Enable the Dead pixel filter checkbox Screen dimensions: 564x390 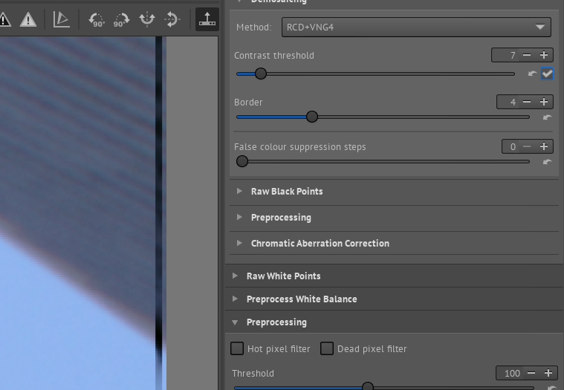click(x=327, y=348)
